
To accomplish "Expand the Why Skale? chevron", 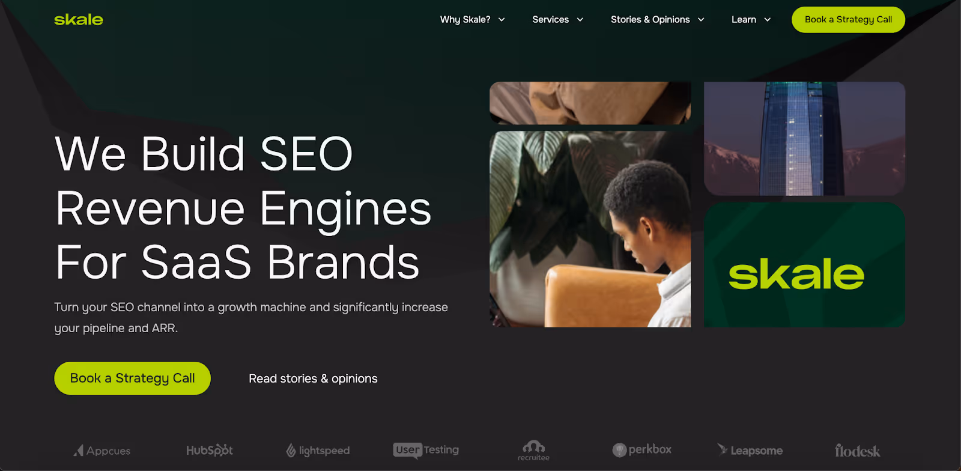I will click(502, 20).
